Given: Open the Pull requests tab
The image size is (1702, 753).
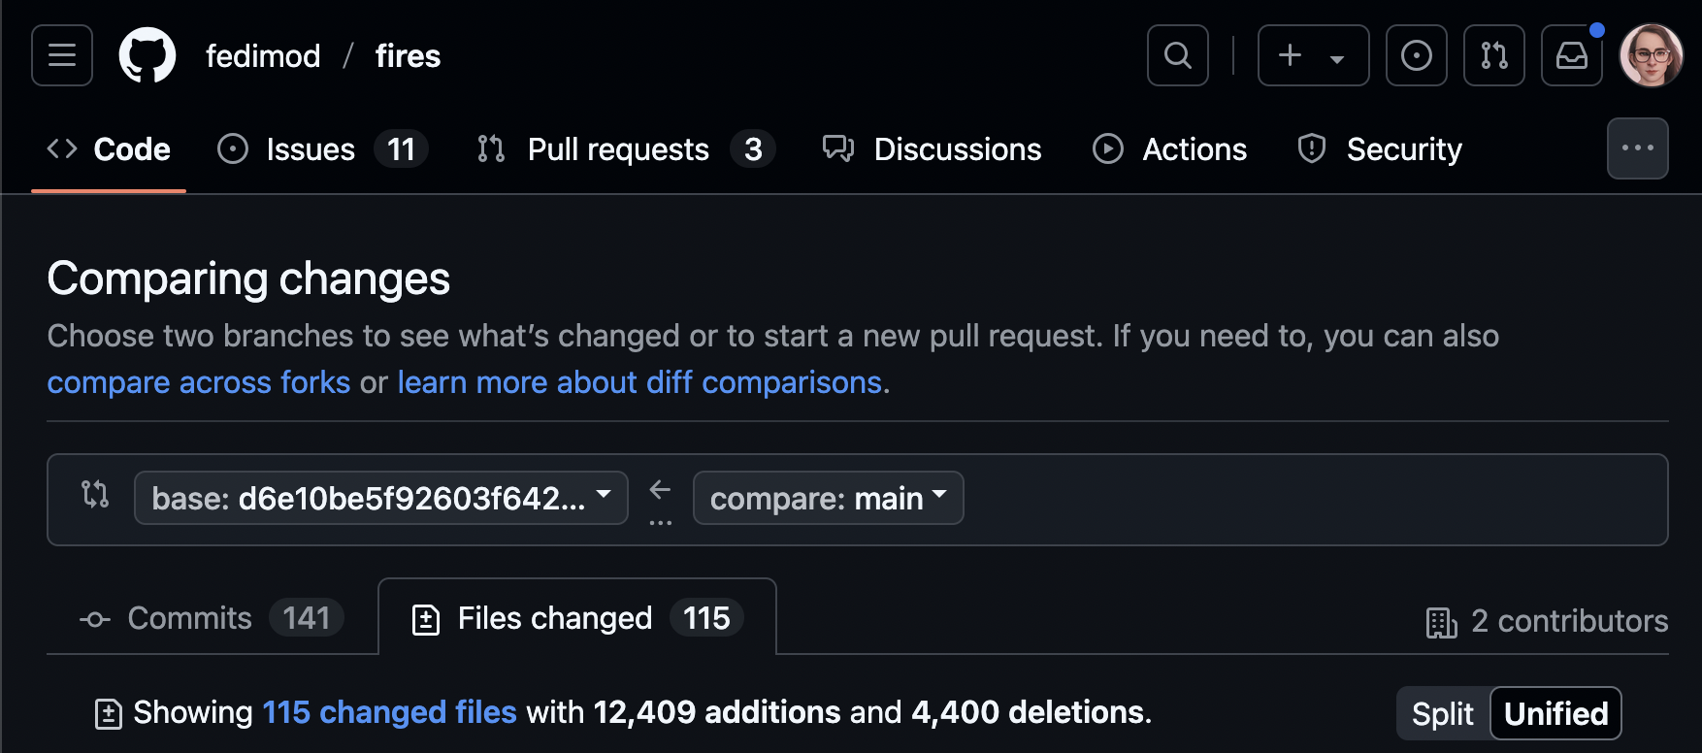Looking at the screenshot, I should click(626, 148).
